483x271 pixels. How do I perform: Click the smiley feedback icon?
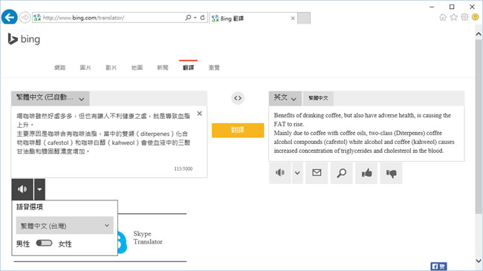(476, 17)
